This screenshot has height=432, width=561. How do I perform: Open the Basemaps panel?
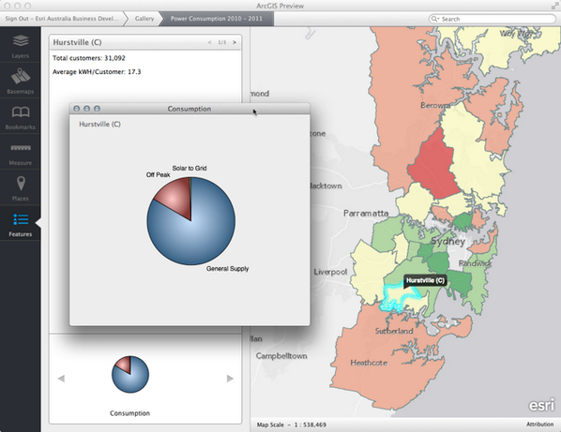tap(21, 81)
